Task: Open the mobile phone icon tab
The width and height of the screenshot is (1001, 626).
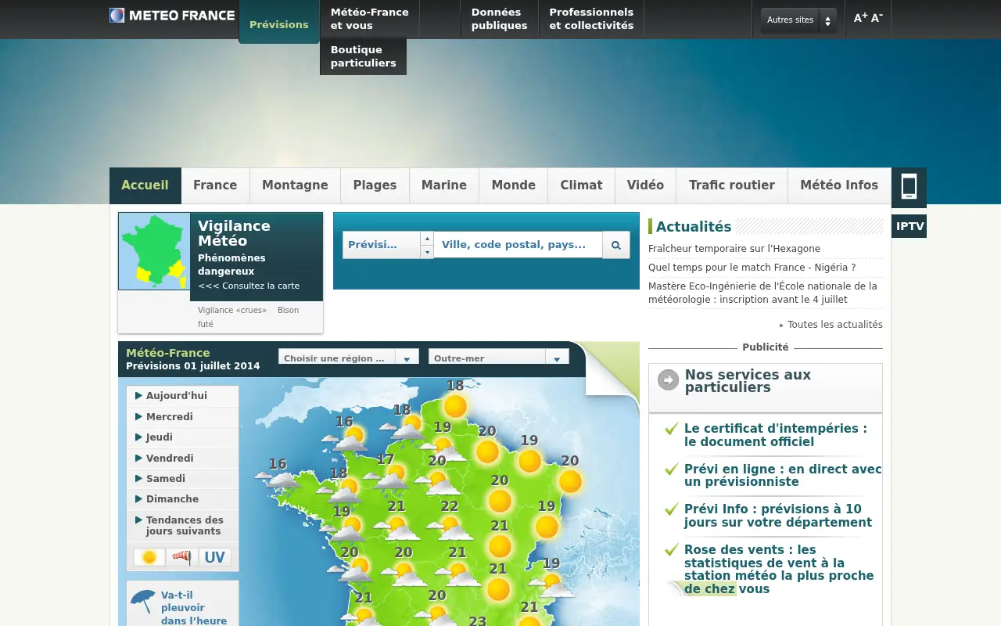Action: tap(909, 187)
